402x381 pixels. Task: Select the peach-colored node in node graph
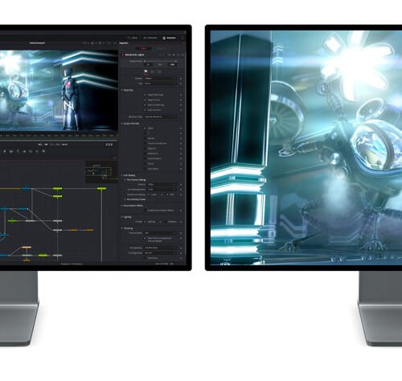(27, 248)
